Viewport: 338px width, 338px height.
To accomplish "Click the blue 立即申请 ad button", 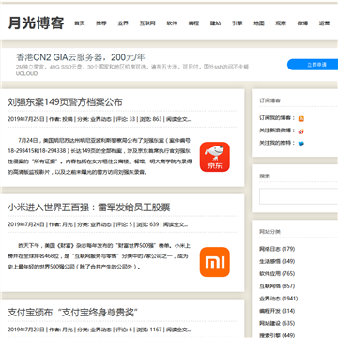I will [x=313, y=65].
